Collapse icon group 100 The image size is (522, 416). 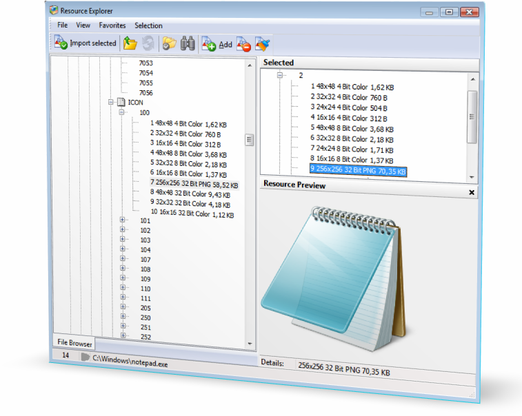click(x=121, y=112)
